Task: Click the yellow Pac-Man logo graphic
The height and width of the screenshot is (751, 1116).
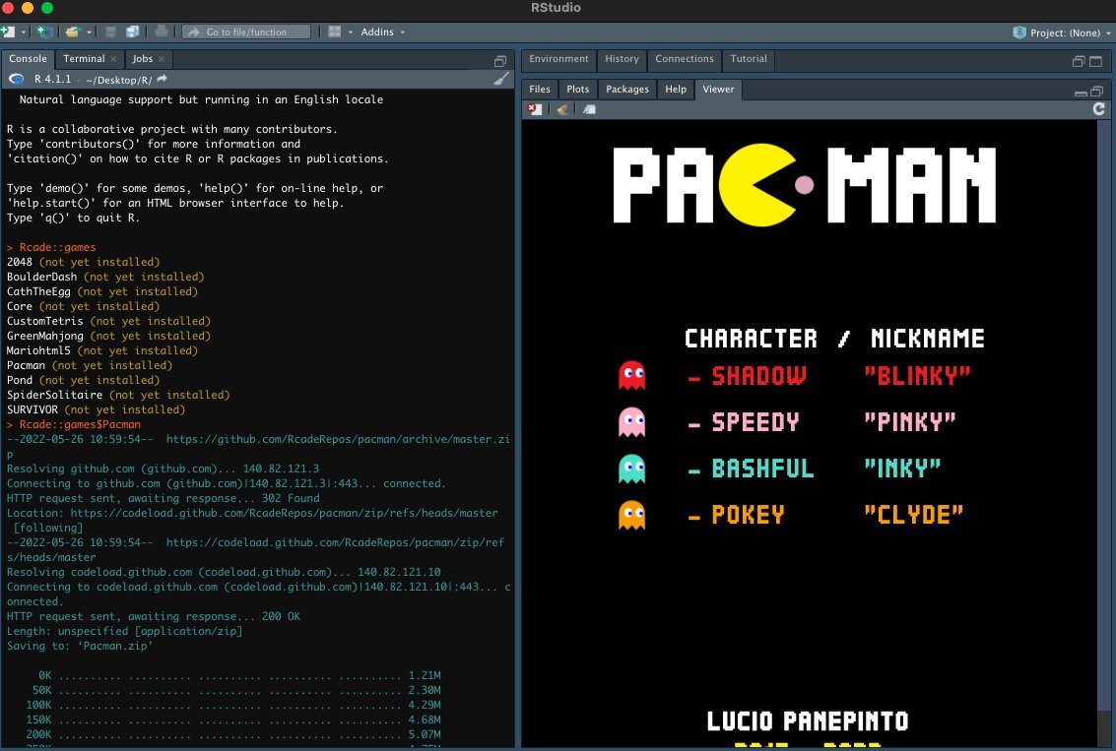Action: pos(757,185)
